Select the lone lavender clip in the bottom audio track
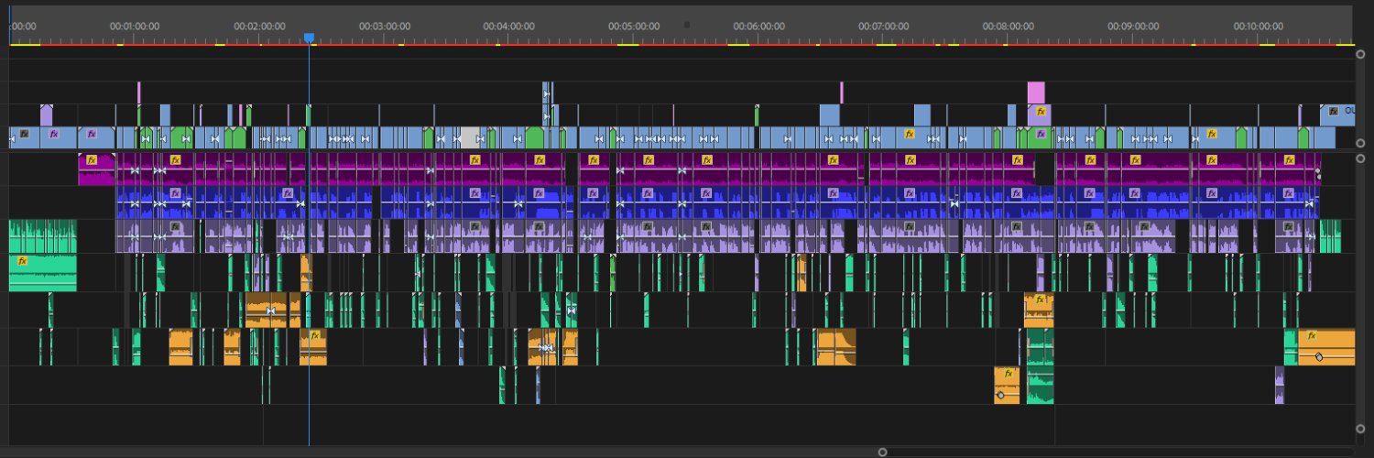Viewport: 1374px width, 458px height. click(x=1280, y=386)
